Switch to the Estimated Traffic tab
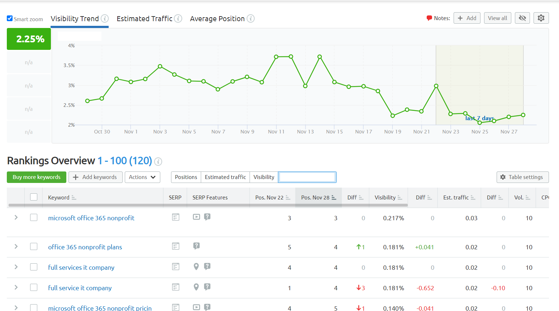 145,18
